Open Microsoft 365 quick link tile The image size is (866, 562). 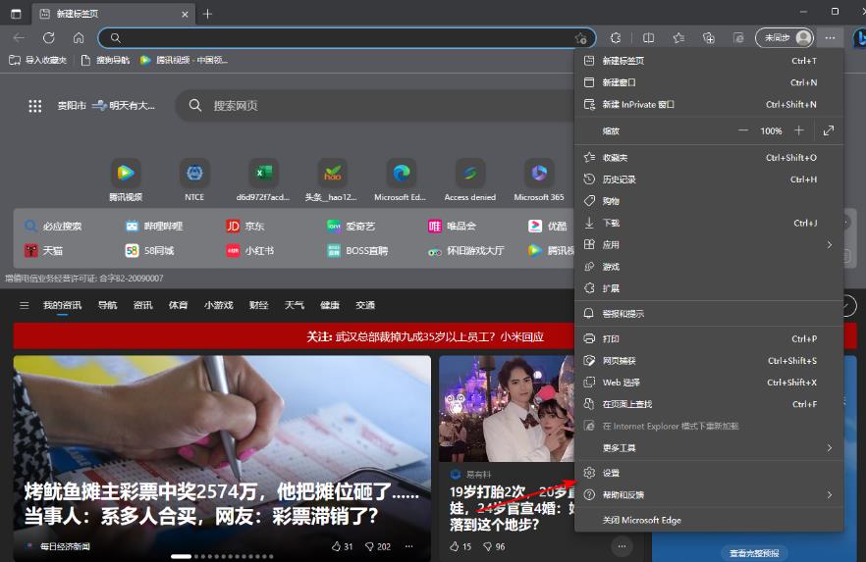pos(539,179)
